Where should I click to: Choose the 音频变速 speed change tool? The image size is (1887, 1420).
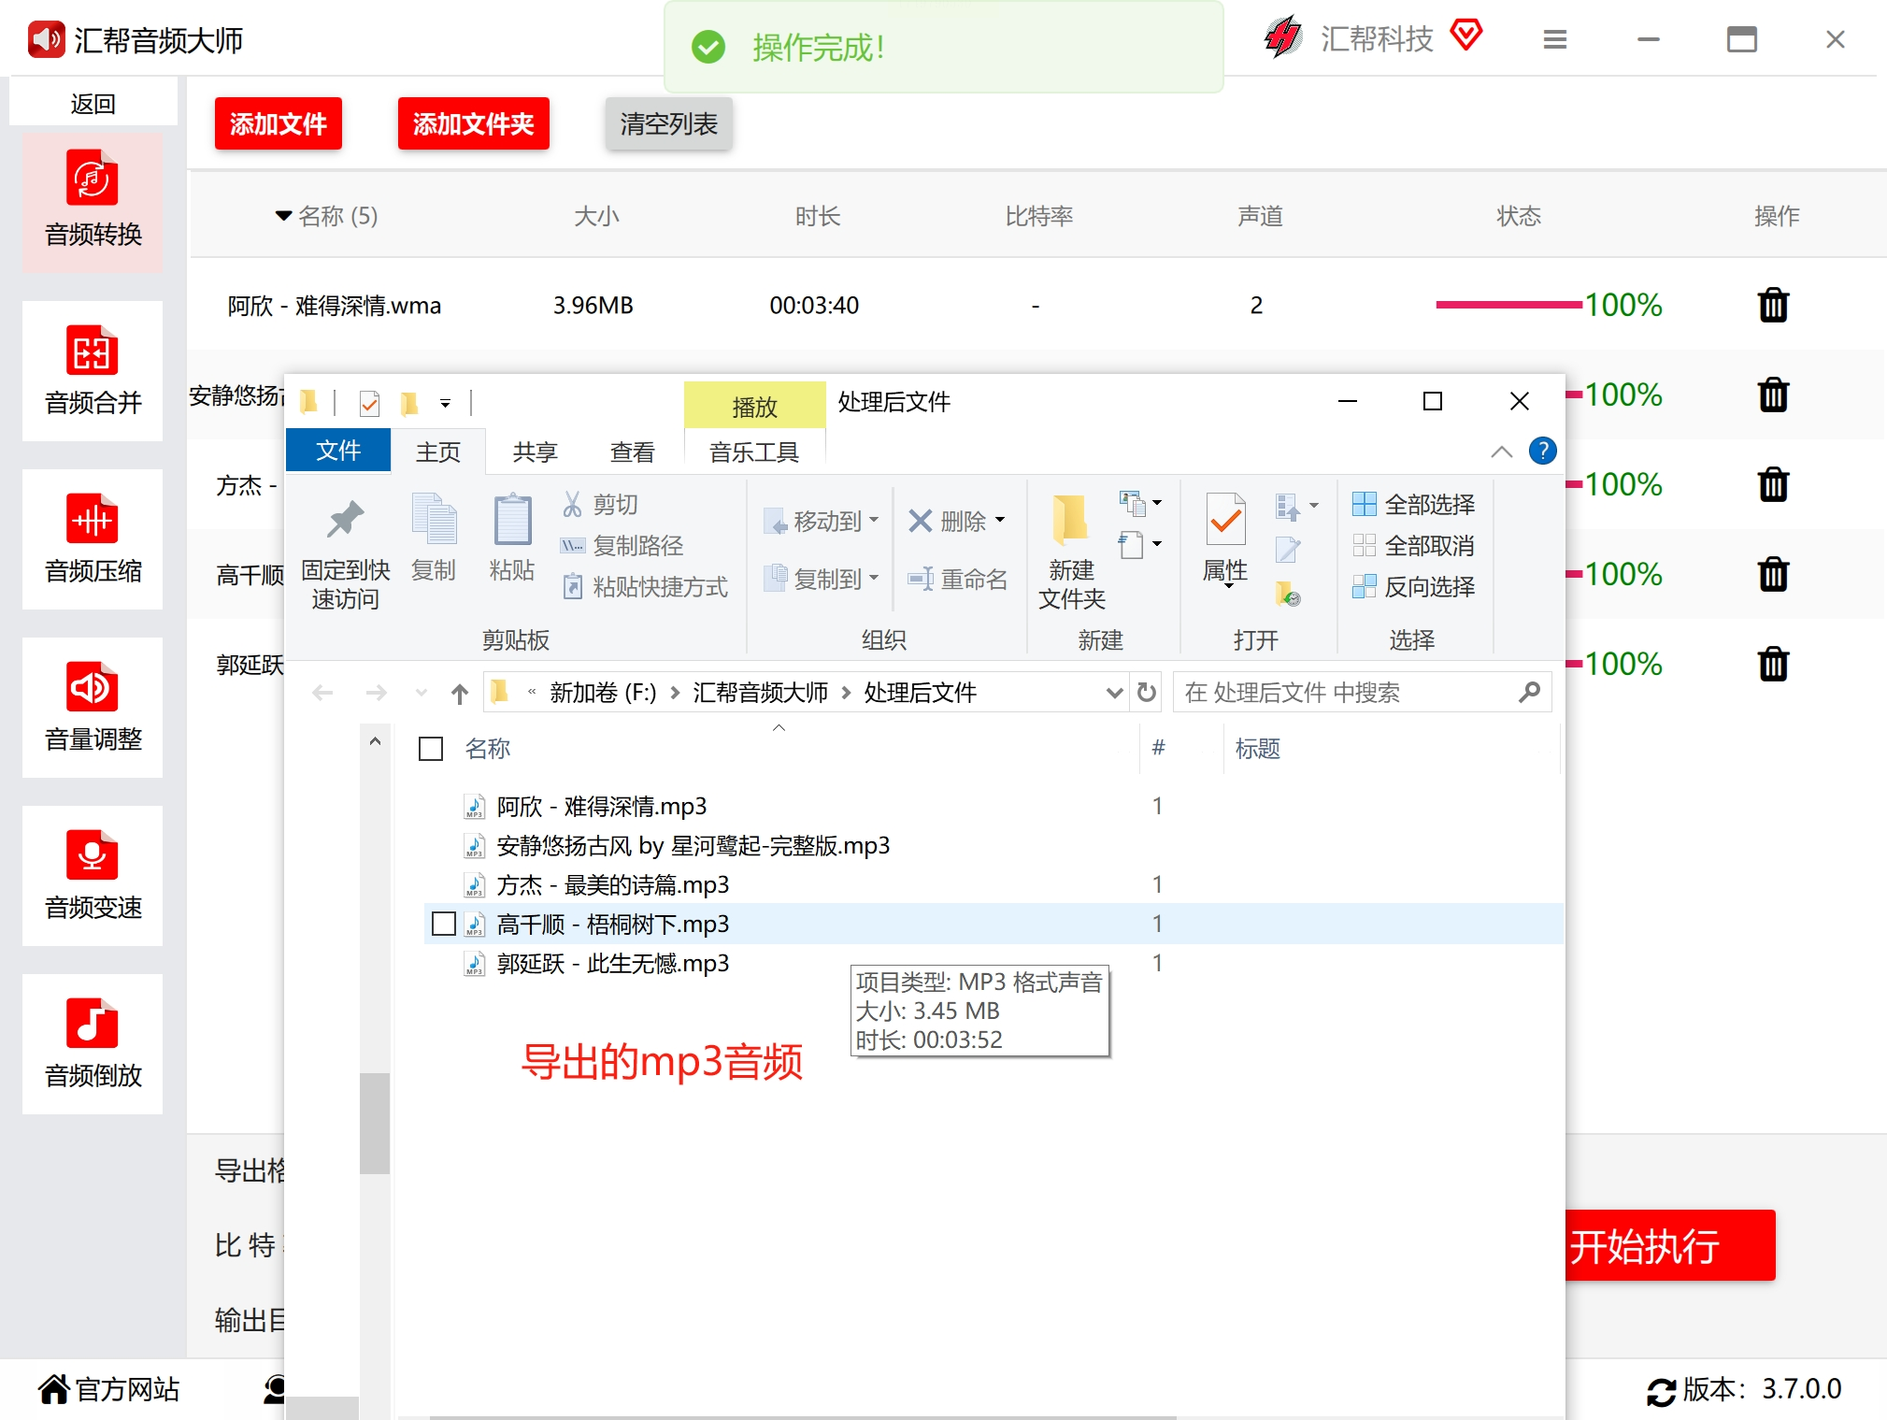pyautogui.click(x=93, y=875)
